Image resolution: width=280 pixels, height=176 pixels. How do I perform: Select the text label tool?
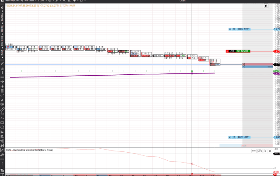pos(2,174)
